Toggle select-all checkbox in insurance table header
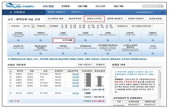Image resolution: width=169 pixels, height=109 pixels. [x=11, y=71]
